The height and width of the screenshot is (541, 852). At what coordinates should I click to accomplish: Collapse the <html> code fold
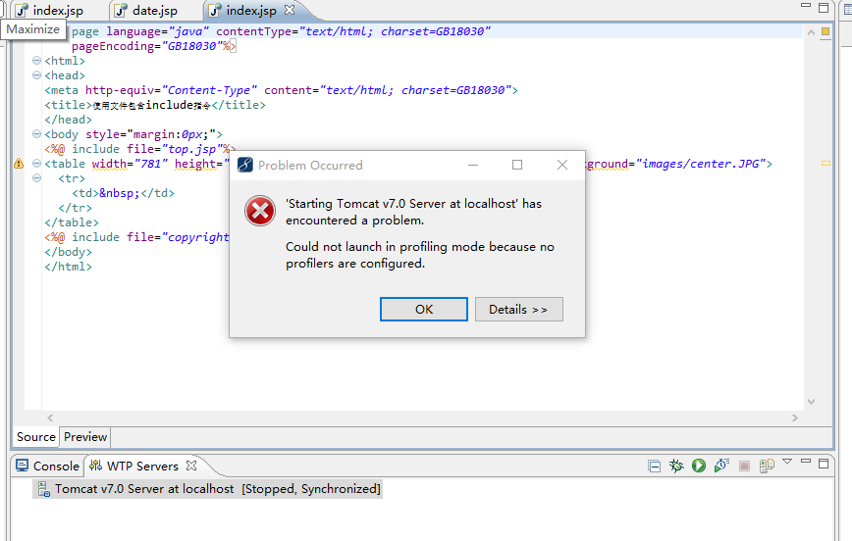pos(36,60)
